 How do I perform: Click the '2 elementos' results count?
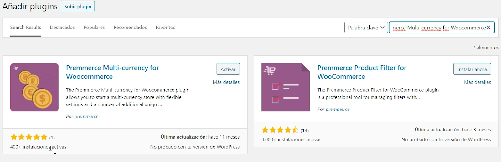tap(485, 48)
